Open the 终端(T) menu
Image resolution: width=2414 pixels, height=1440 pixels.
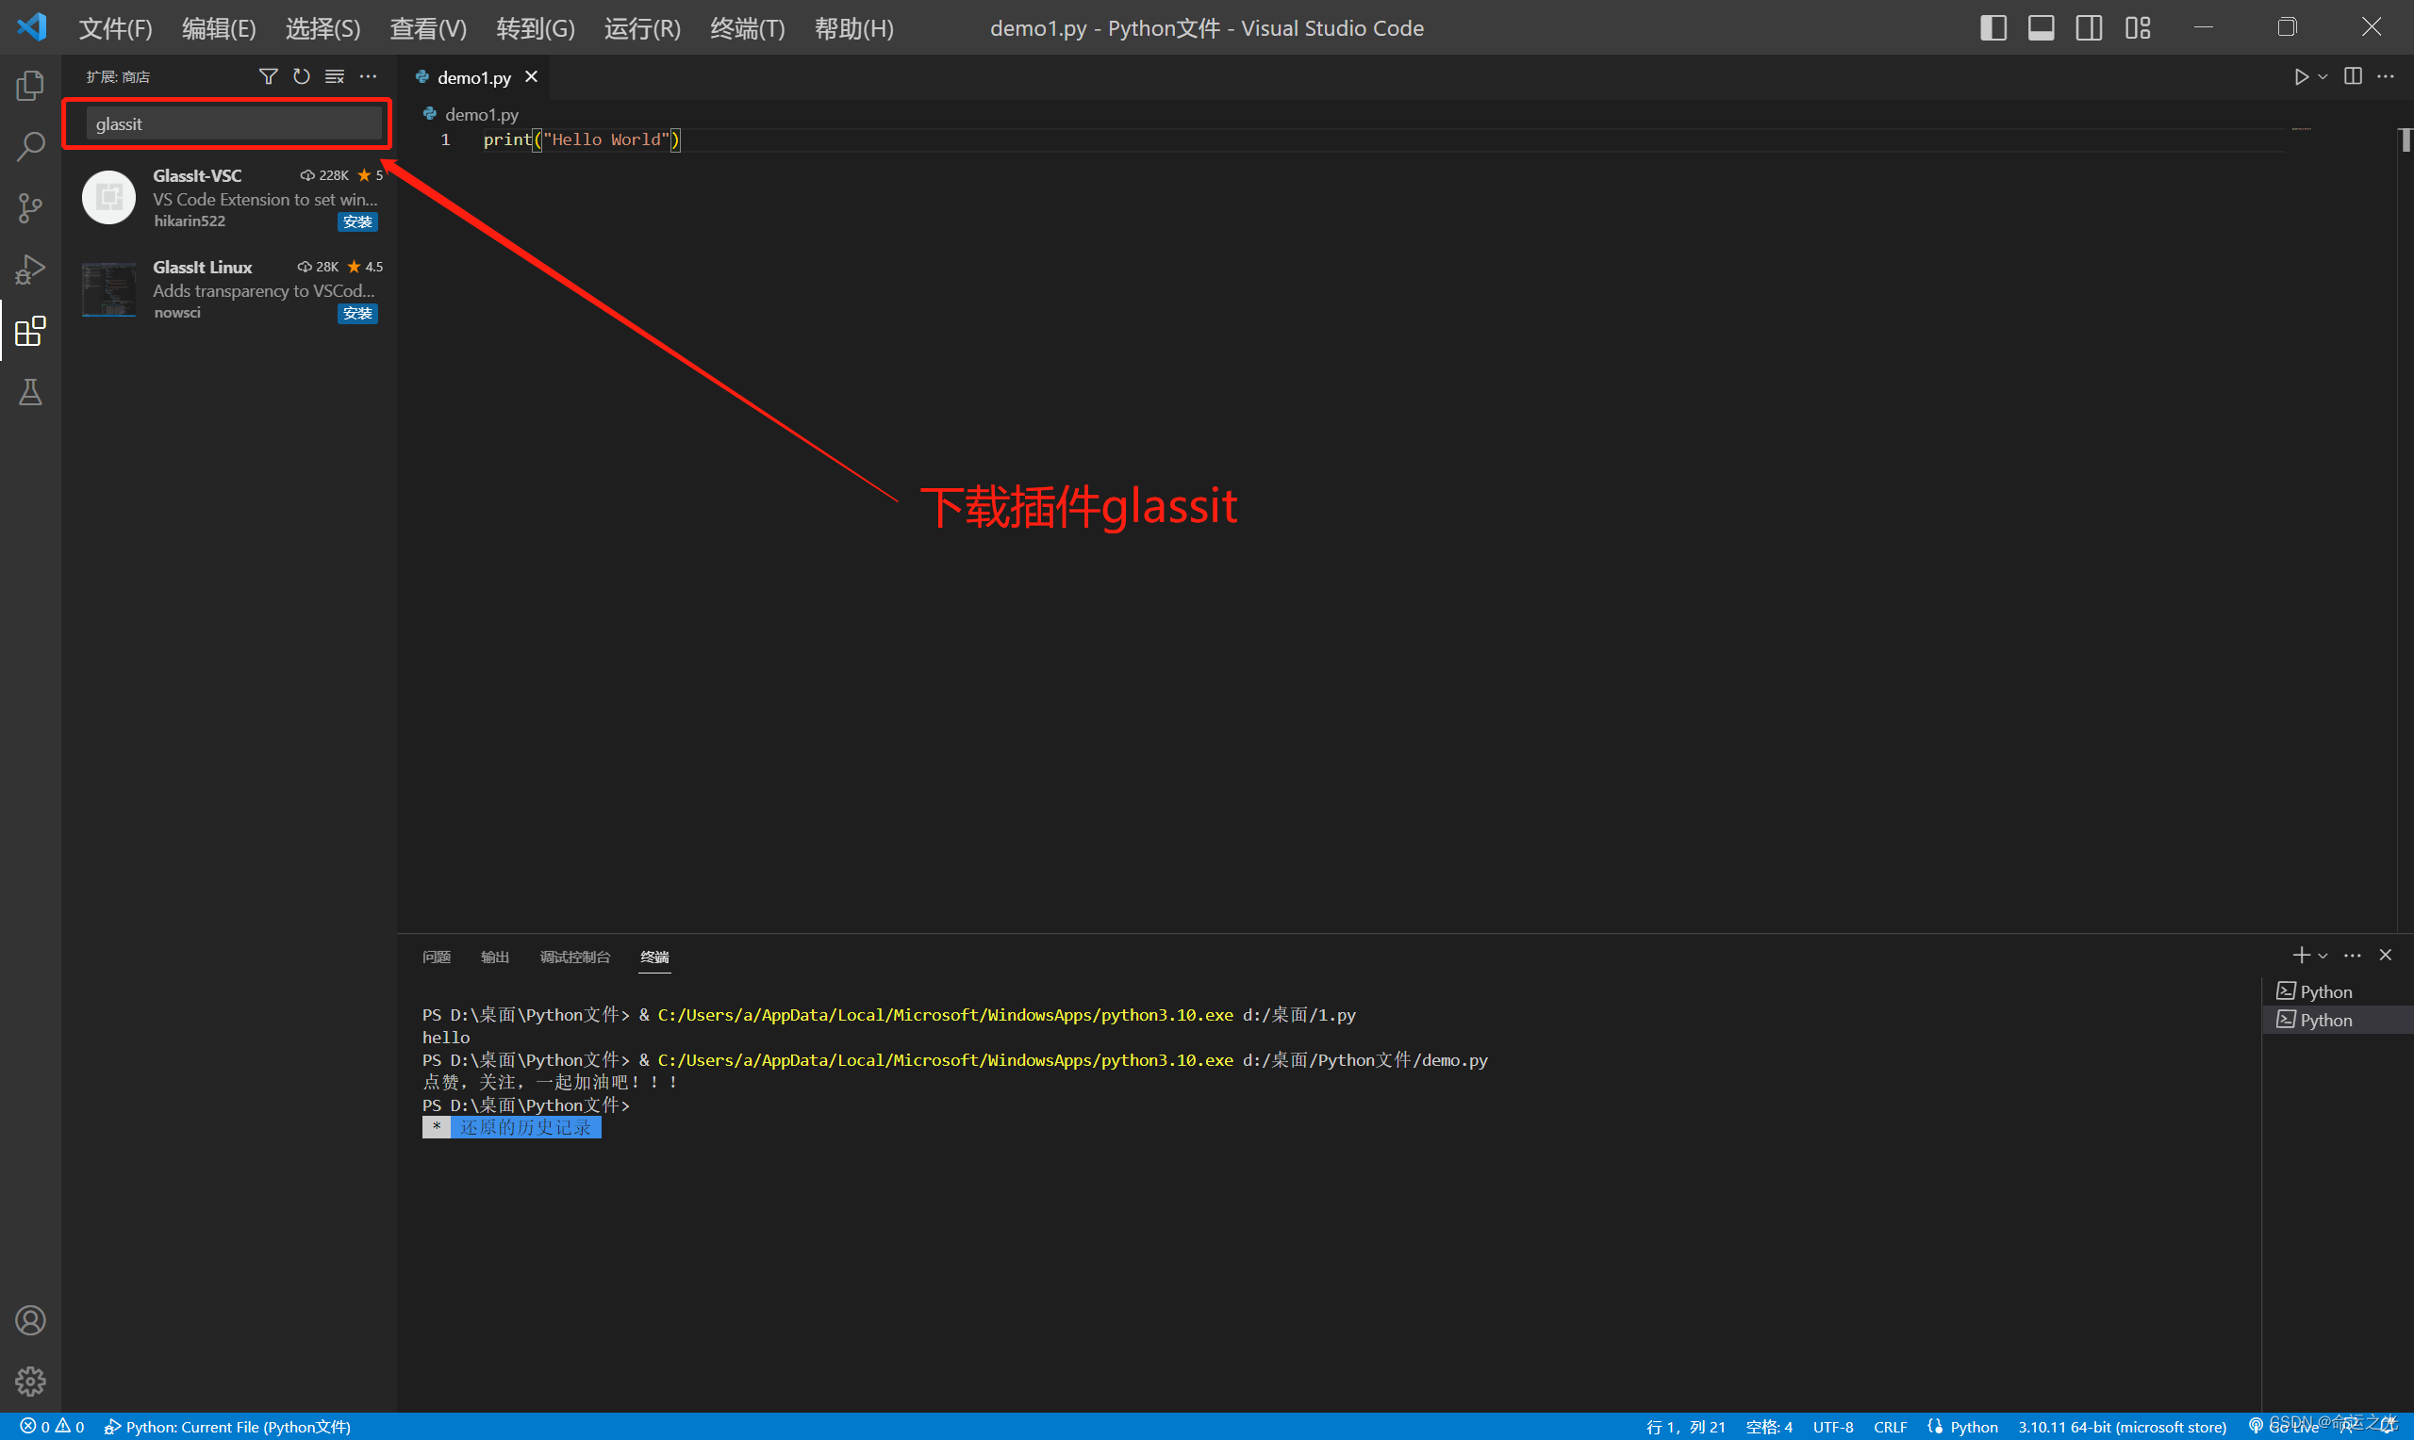[747, 28]
